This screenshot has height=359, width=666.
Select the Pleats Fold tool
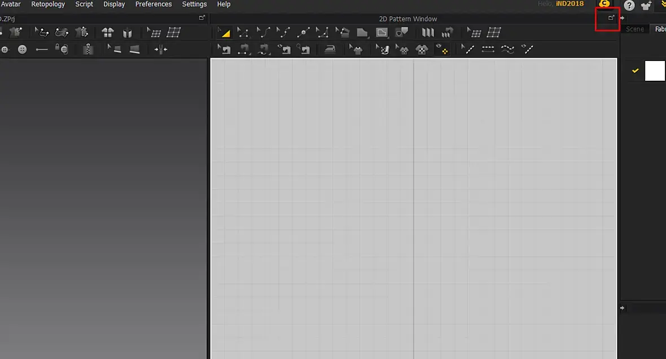[x=447, y=32]
